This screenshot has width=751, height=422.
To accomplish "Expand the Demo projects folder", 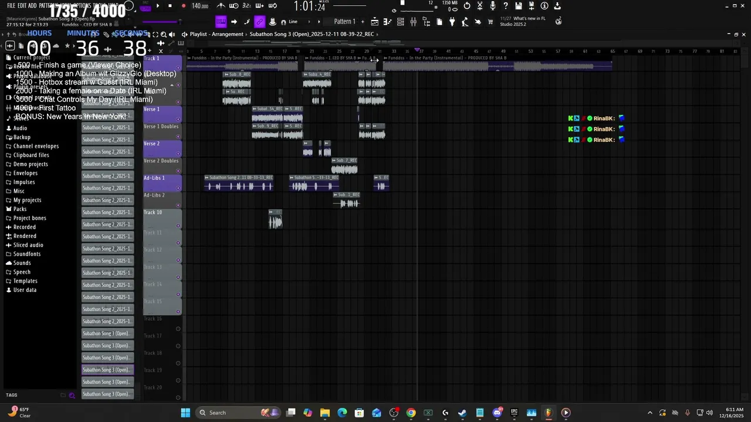I will click(31, 164).
